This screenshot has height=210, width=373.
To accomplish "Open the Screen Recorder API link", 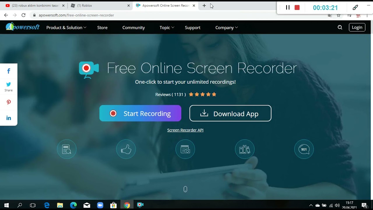I will 185,130.
